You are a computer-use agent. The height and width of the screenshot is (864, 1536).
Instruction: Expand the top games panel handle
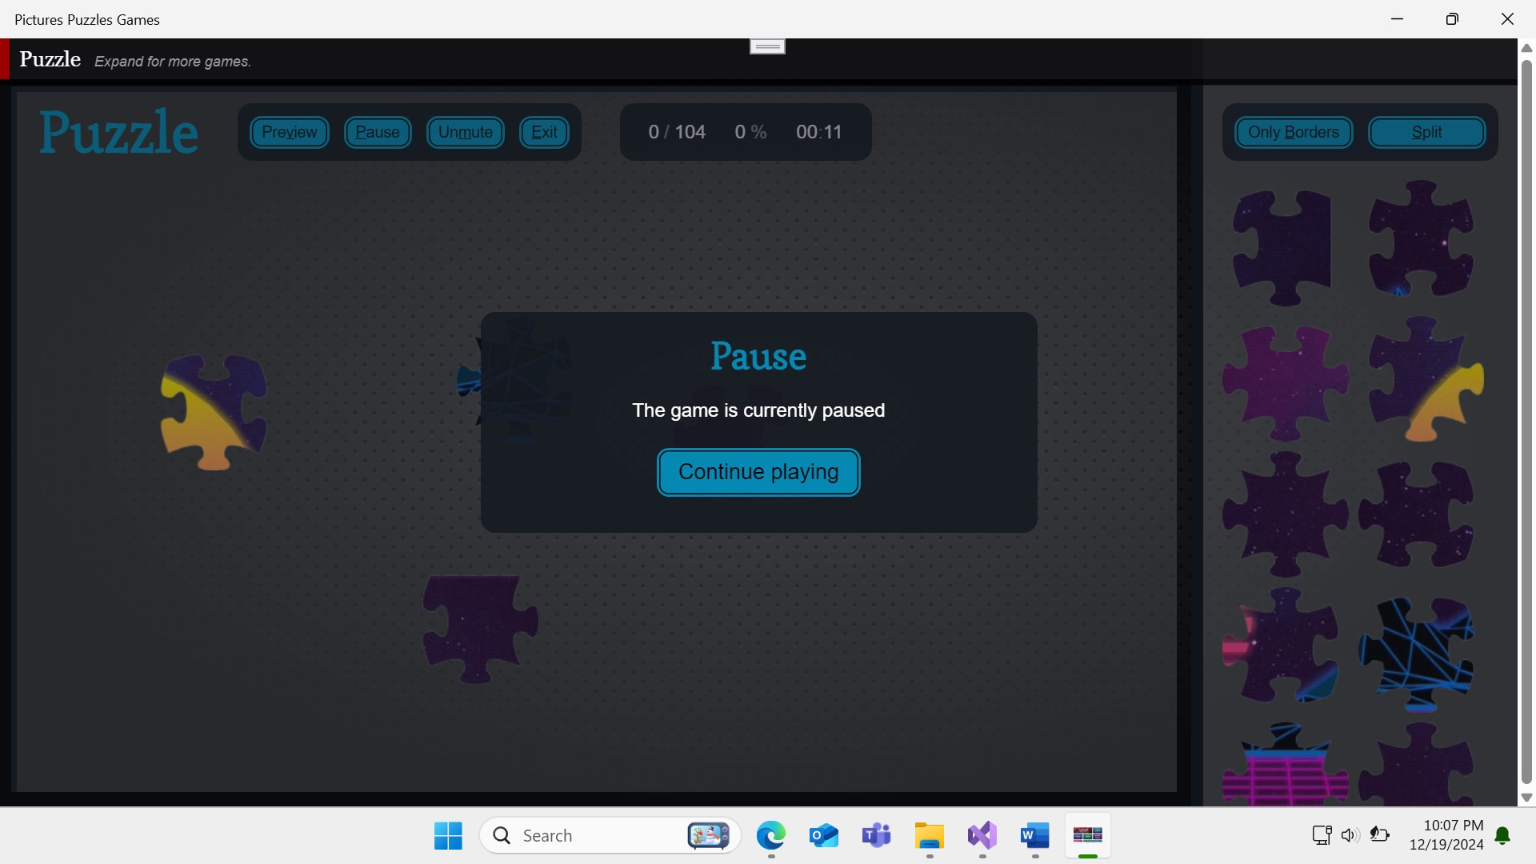point(766,46)
